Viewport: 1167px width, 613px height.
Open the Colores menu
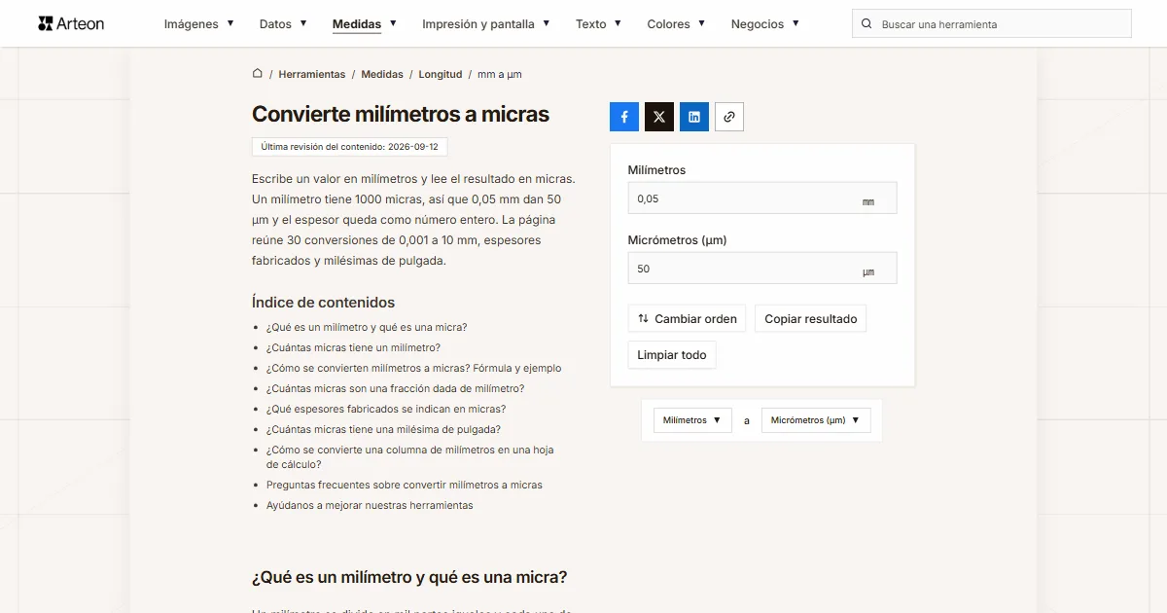(x=677, y=23)
